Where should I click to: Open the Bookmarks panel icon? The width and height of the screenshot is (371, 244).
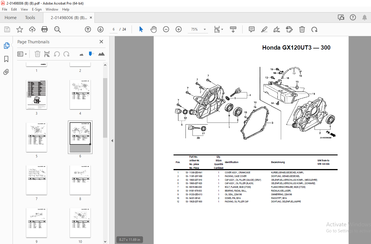(x=6, y=59)
